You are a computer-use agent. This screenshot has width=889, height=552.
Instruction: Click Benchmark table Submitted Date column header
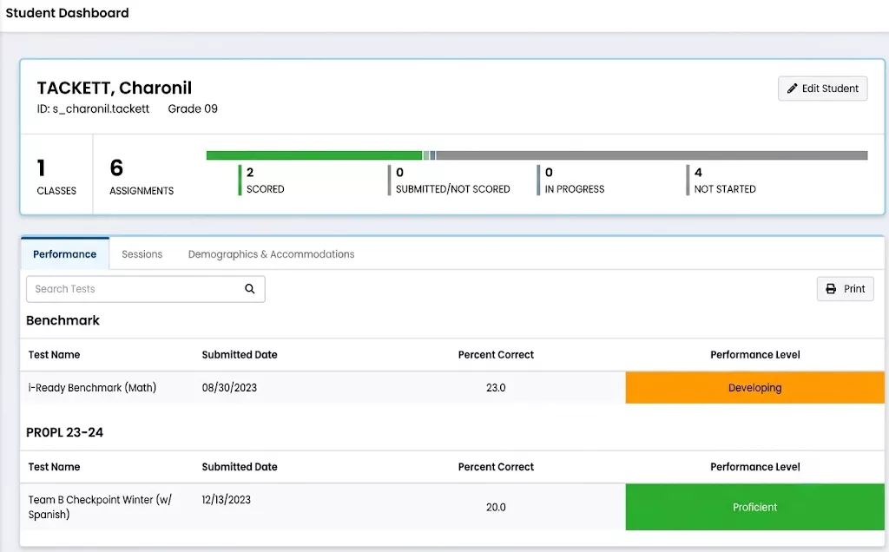[x=240, y=355]
